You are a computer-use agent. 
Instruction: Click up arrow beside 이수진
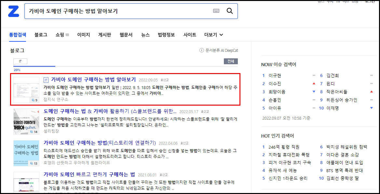coord(314,84)
